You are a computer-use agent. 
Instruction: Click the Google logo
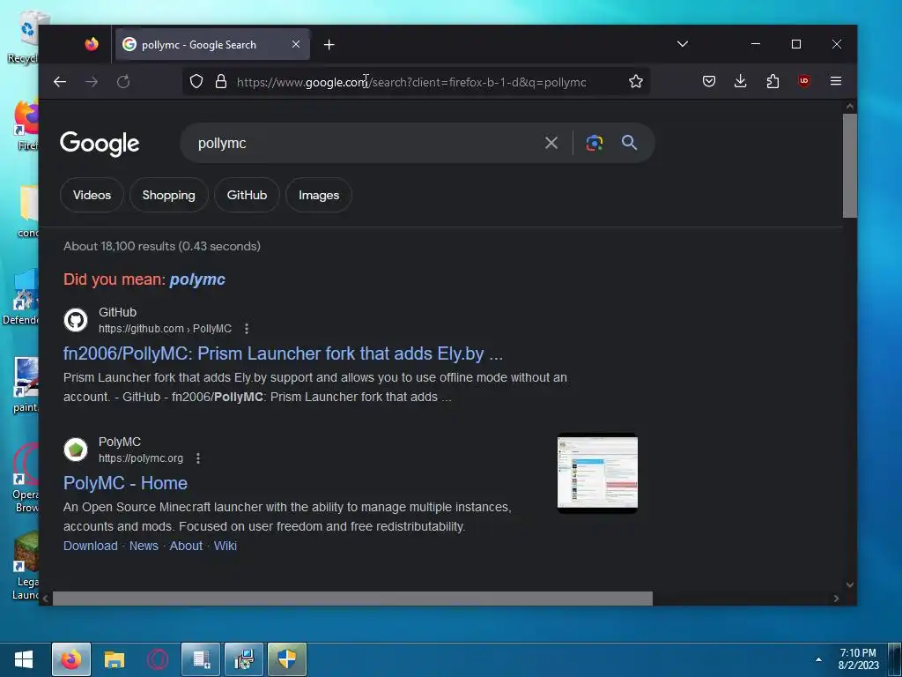(100, 144)
